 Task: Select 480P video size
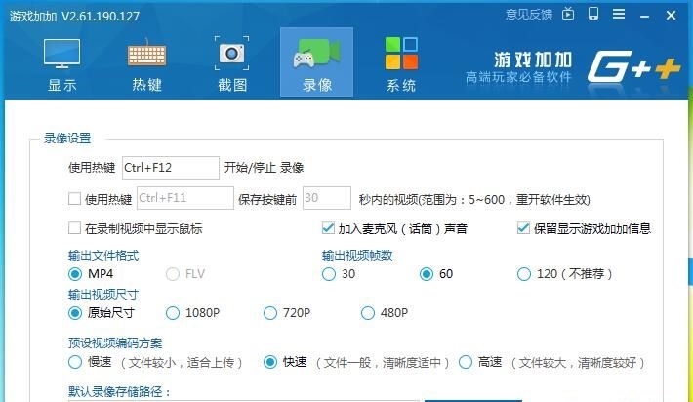368,313
